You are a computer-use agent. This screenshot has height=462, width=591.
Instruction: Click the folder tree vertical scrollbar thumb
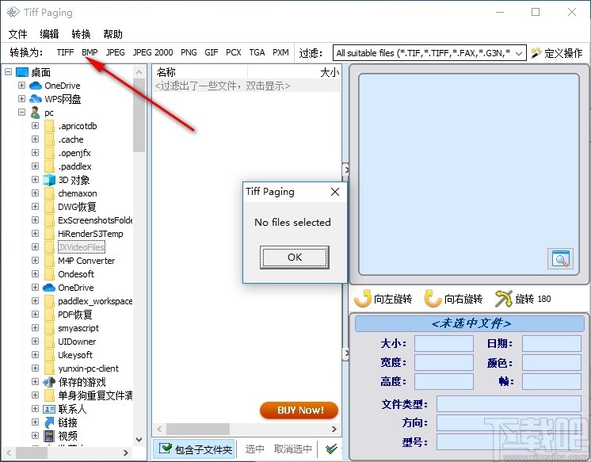(139, 115)
